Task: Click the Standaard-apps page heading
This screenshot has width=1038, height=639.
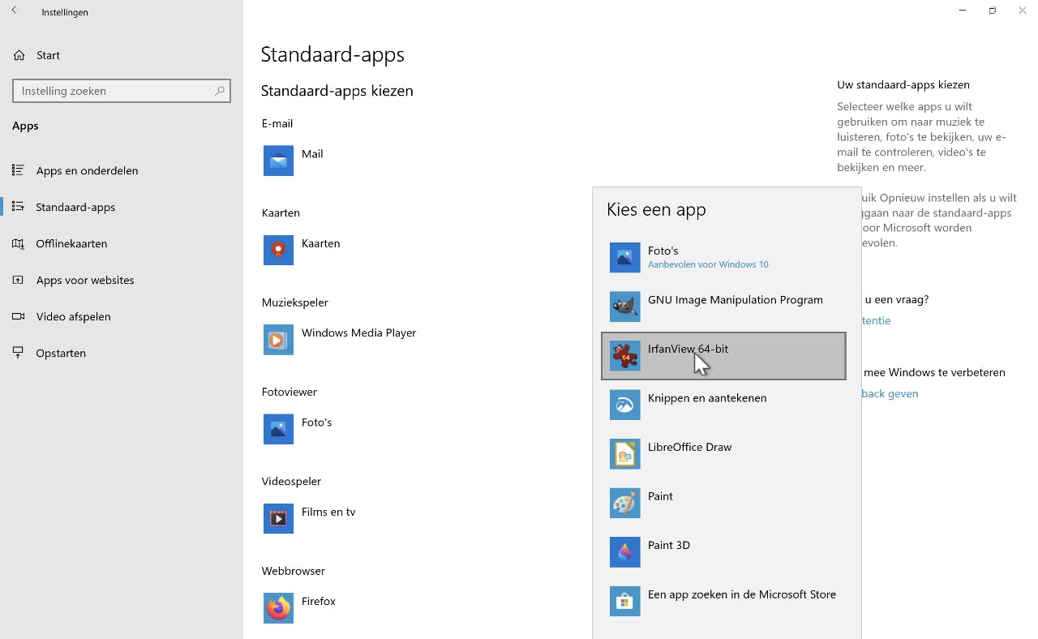Action: pos(332,54)
